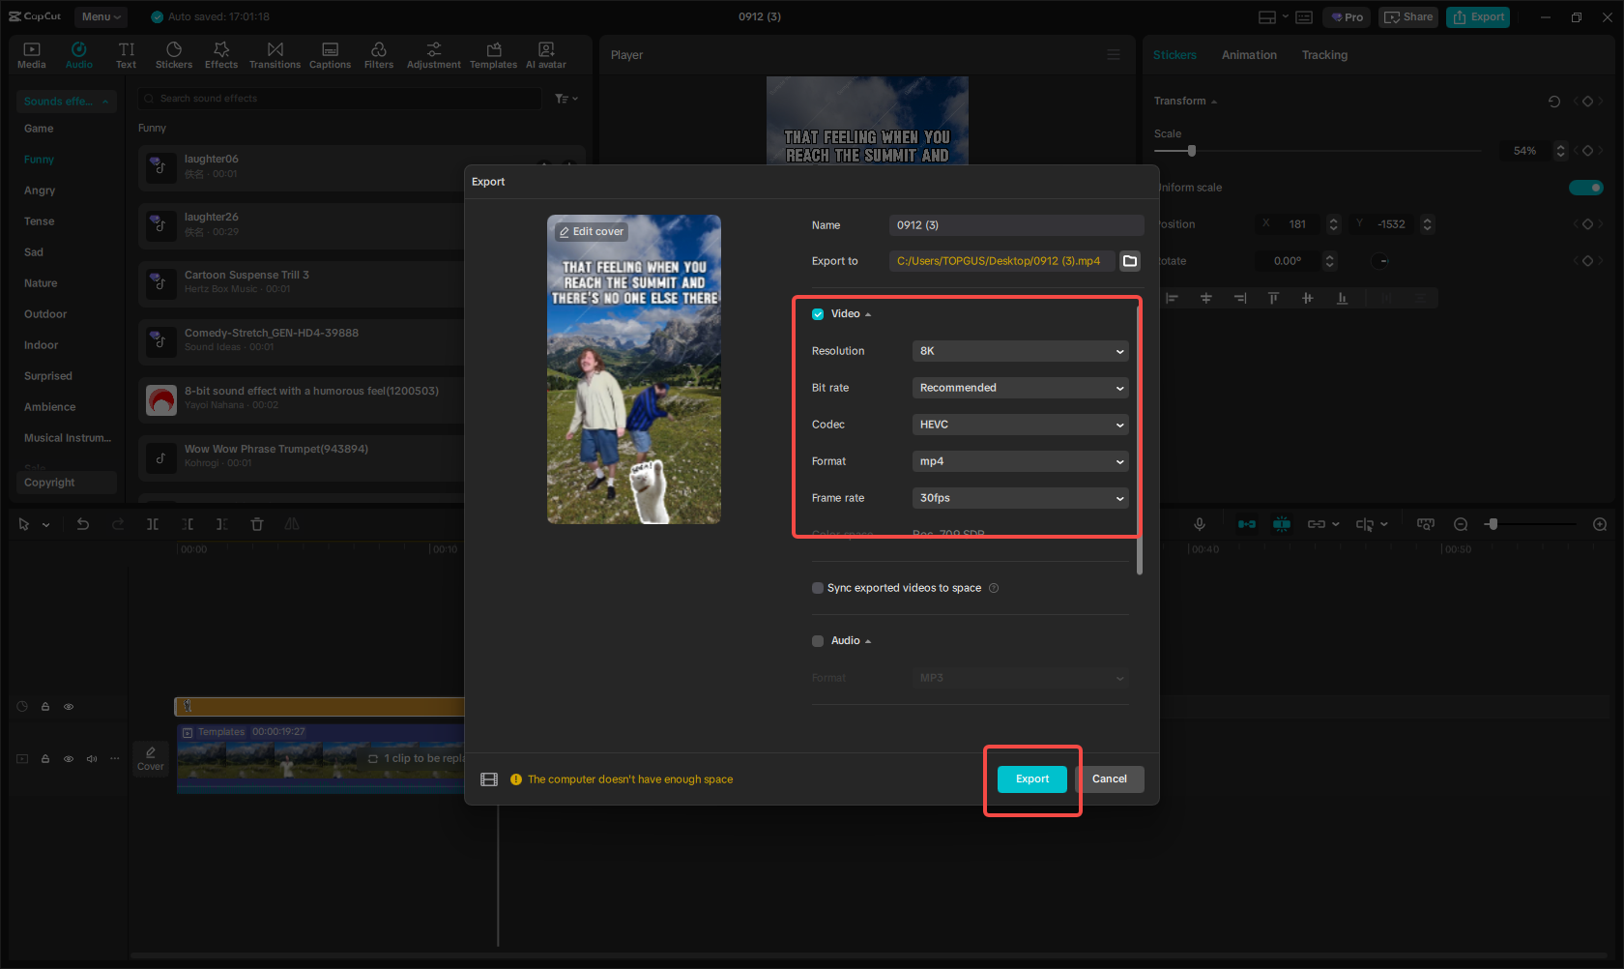Open the Codec dropdown showing HEVC
This screenshot has width=1624, height=969.
[1020, 424]
